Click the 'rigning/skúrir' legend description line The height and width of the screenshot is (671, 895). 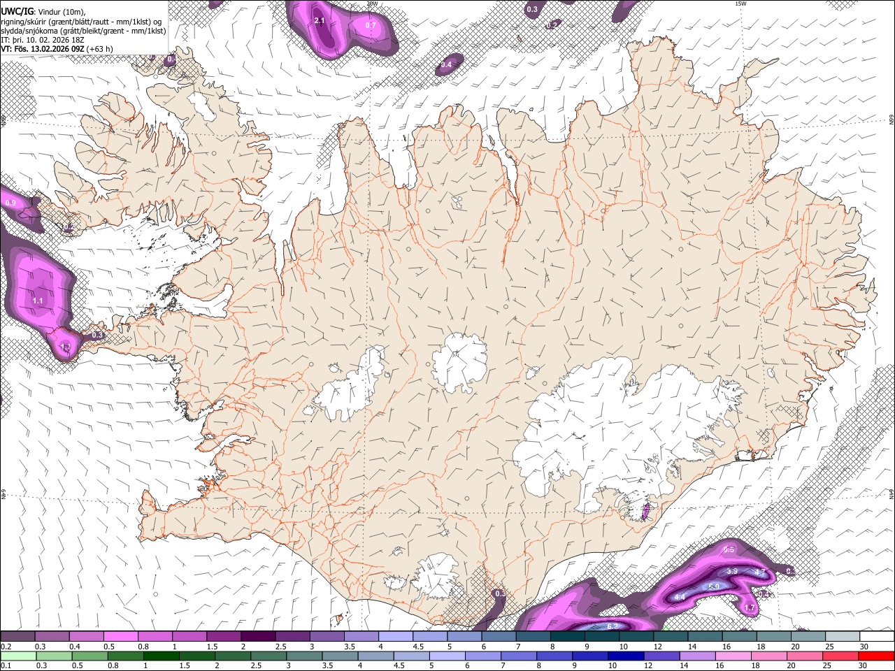(81, 21)
